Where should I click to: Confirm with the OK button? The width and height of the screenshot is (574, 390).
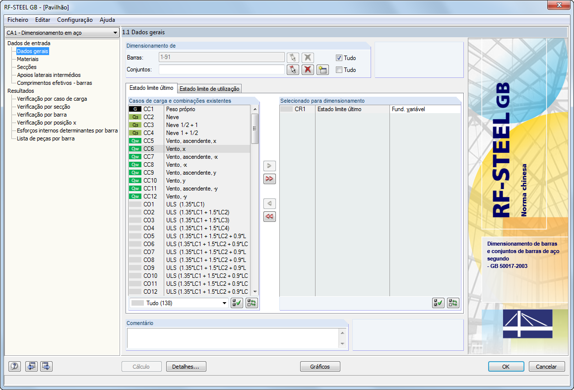[506, 367]
